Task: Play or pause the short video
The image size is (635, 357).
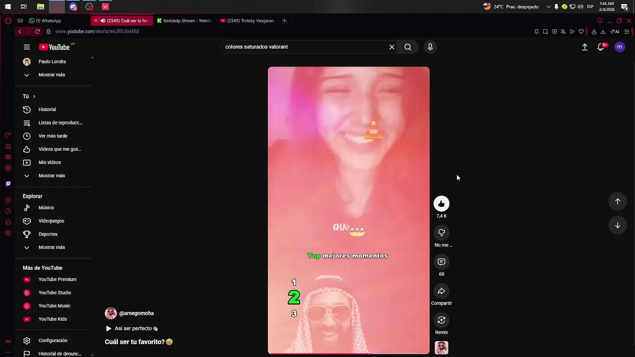Action: [x=349, y=210]
